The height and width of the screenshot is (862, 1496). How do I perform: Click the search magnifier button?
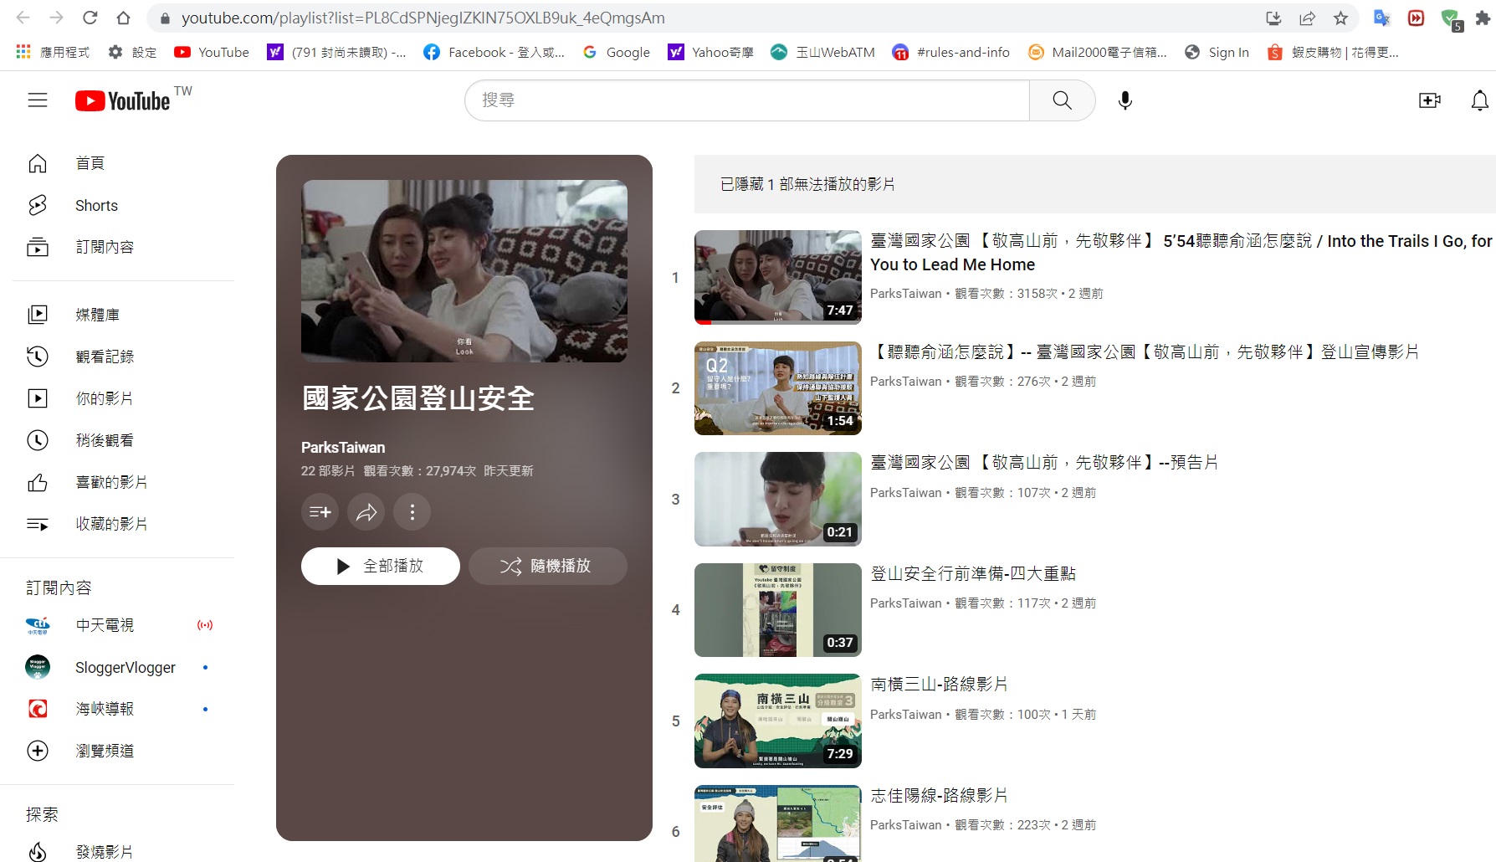click(1062, 100)
